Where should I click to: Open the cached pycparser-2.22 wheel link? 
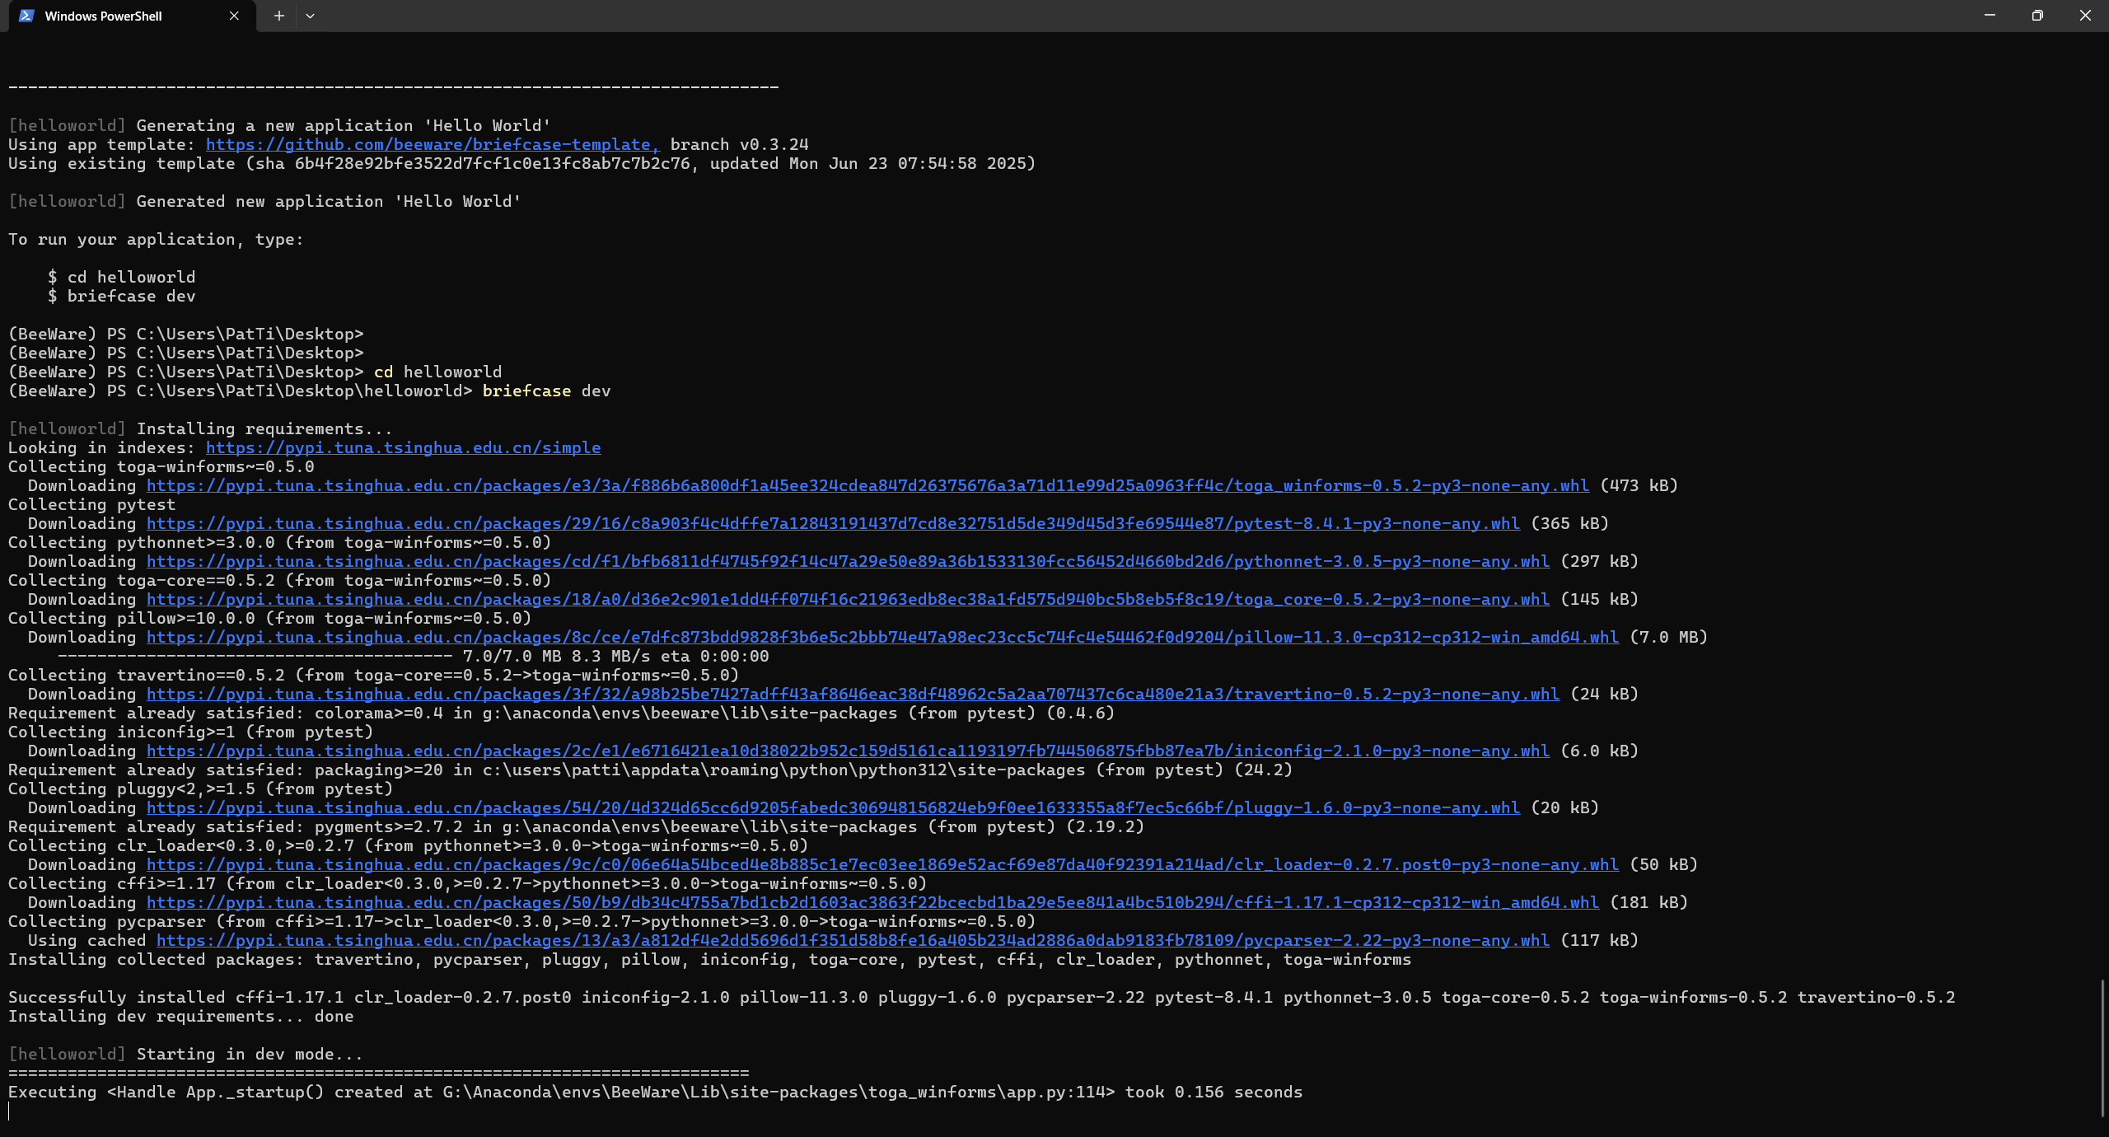853,940
